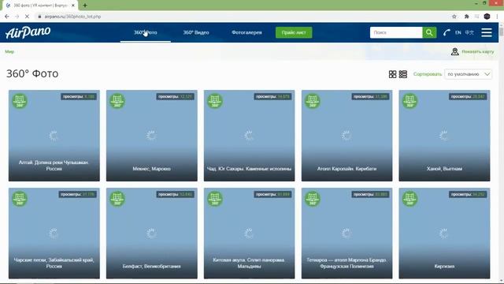The height and width of the screenshot is (284, 504).
Task: Click просмотры counter on Алтай card
Action: coord(79,96)
